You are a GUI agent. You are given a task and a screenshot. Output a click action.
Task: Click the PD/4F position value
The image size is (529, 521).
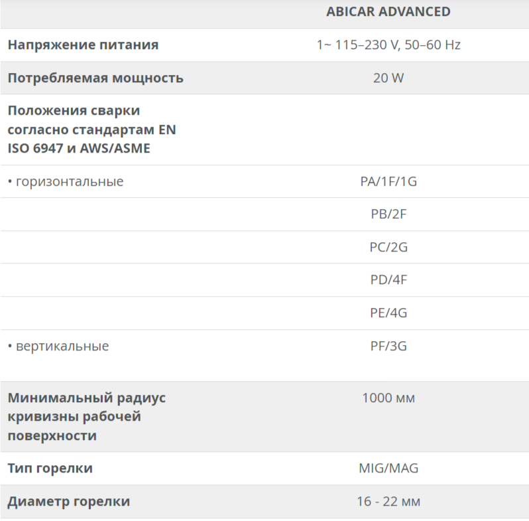coord(388,279)
